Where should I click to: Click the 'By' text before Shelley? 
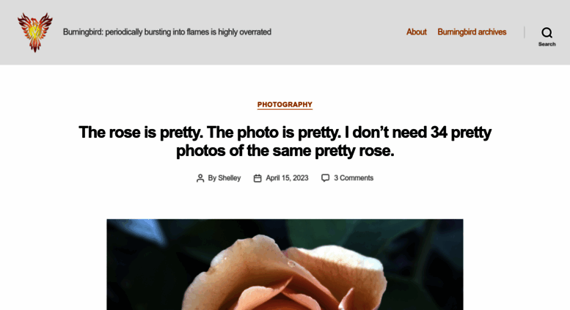tap(212, 178)
